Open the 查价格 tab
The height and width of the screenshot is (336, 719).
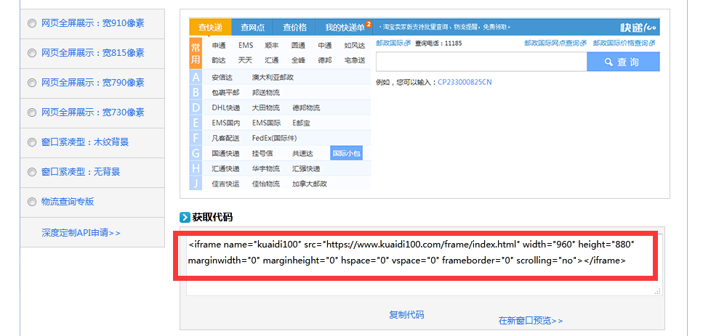(x=294, y=28)
